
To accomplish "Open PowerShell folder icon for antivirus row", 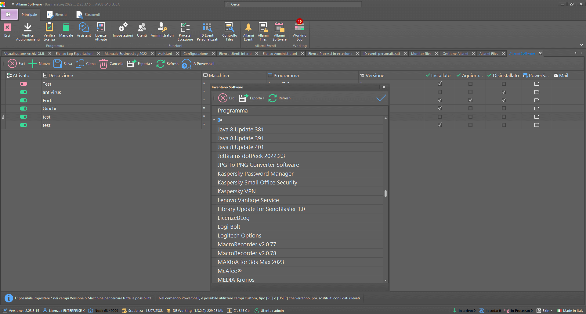I will [x=537, y=92].
